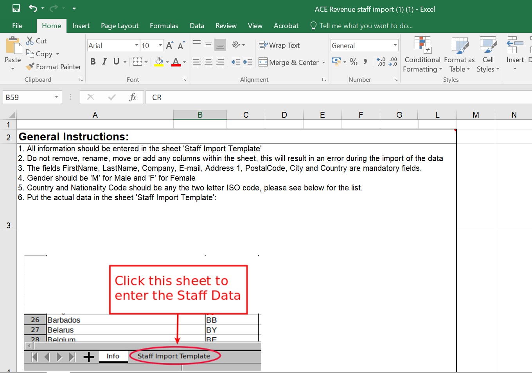Activate the Format Painter brush
The height and width of the screenshot is (373, 532).
(x=54, y=67)
